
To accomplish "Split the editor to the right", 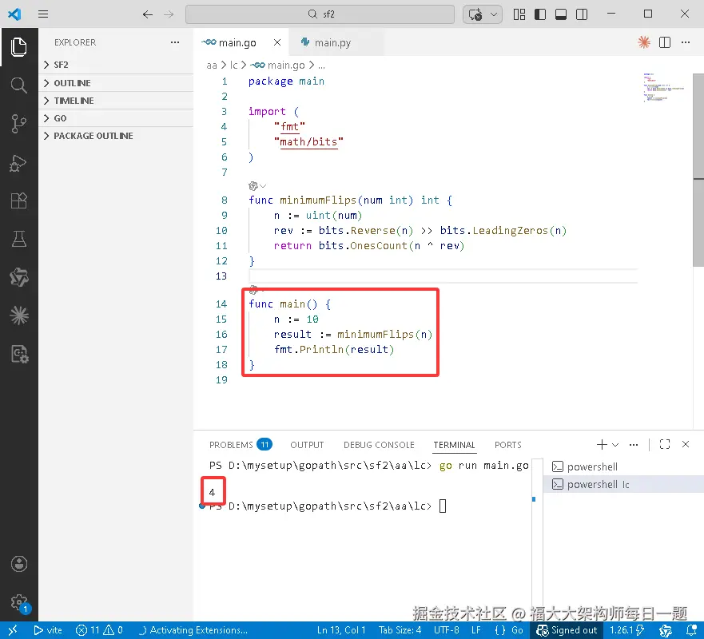I will tap(665, 42).
